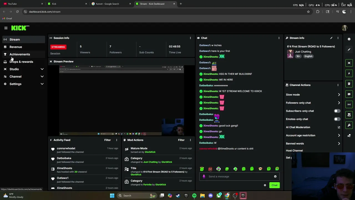Bookmark this page with the star icon
This screenshot has height=200, width=355.
click(308, 12)
